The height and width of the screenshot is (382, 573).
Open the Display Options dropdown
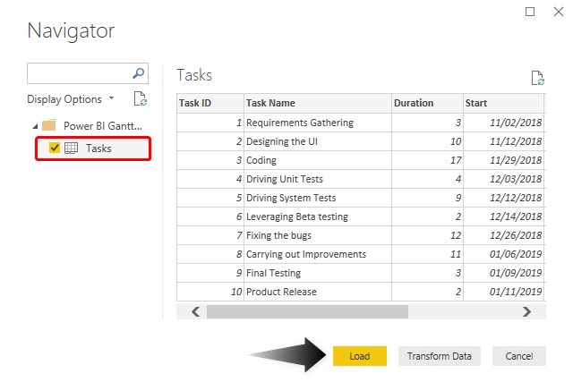tap(71, 99)
